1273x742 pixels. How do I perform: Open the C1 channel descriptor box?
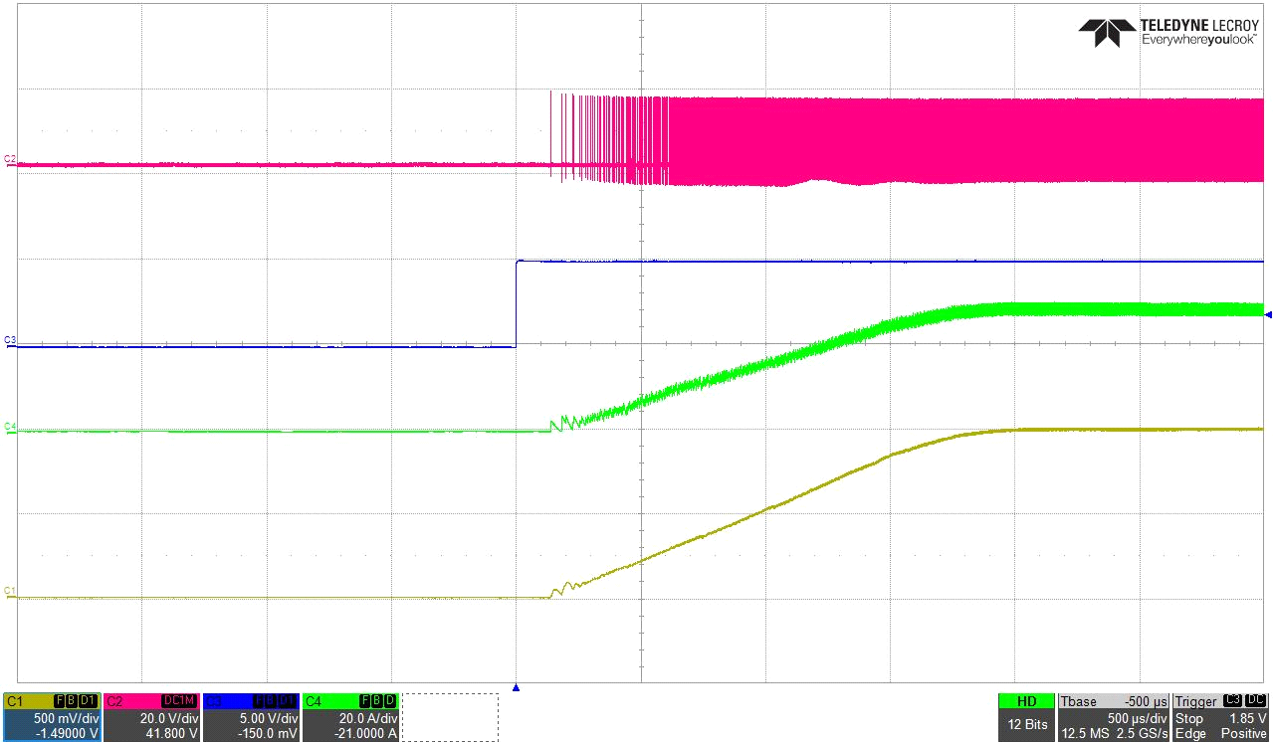pos(52,717)
